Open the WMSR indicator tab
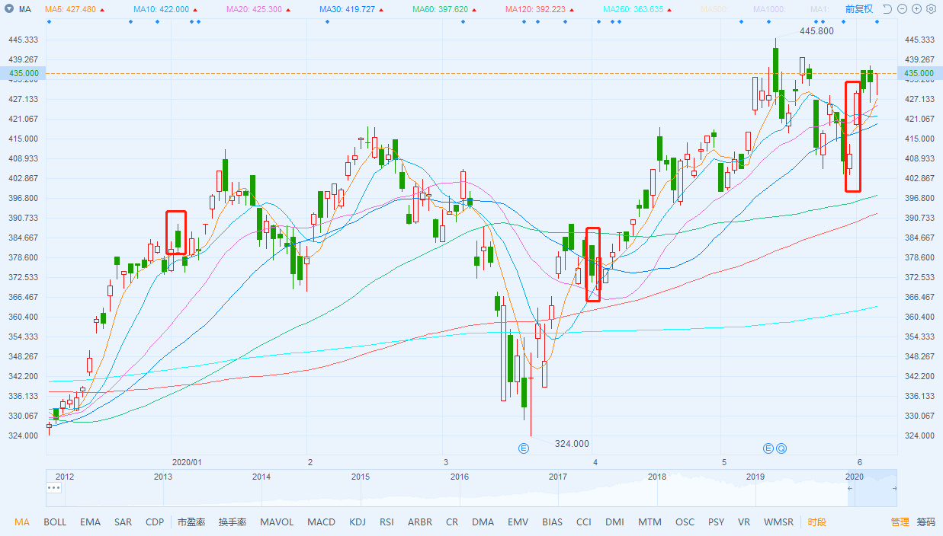Viewport: 943px width, 536px height. (x=778, y=522)
